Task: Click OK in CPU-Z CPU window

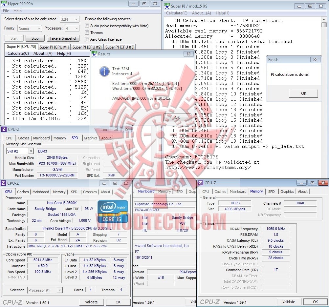Action: click(118, 302)
